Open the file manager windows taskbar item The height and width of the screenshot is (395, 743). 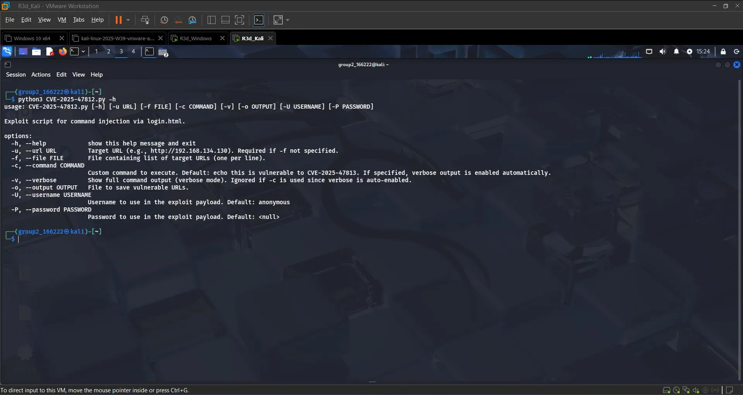click(163, 52)
